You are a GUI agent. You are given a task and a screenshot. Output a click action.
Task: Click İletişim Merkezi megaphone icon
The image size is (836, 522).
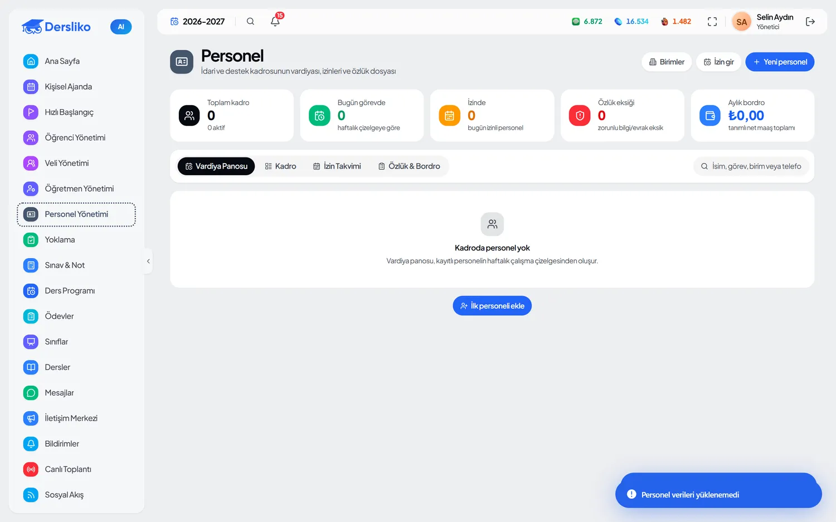click(x=31, y=418)
